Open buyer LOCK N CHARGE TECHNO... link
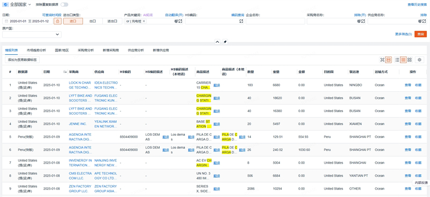The height and width of the screenshot is (197, 430). 80,85
